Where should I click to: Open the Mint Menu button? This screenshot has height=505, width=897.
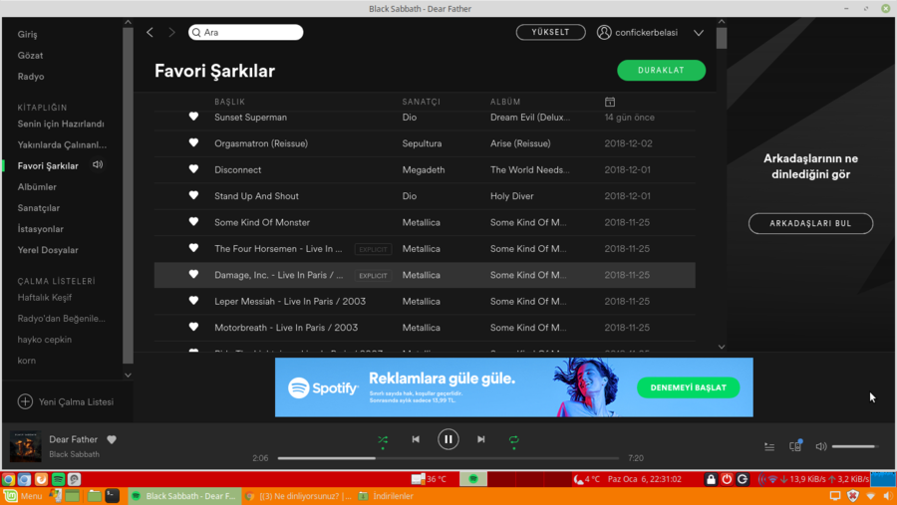click(x=24, y=496)
